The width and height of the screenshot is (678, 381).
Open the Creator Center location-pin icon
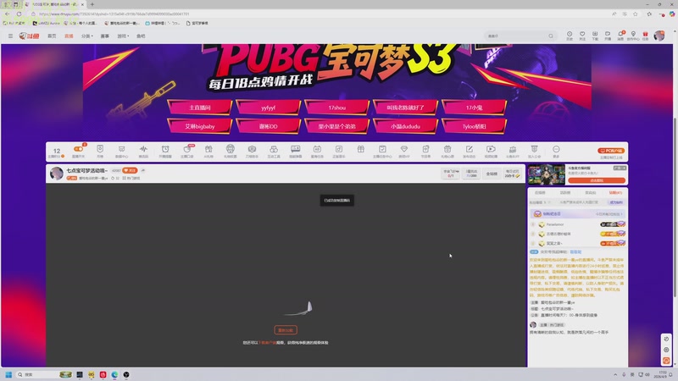[633, 36]
